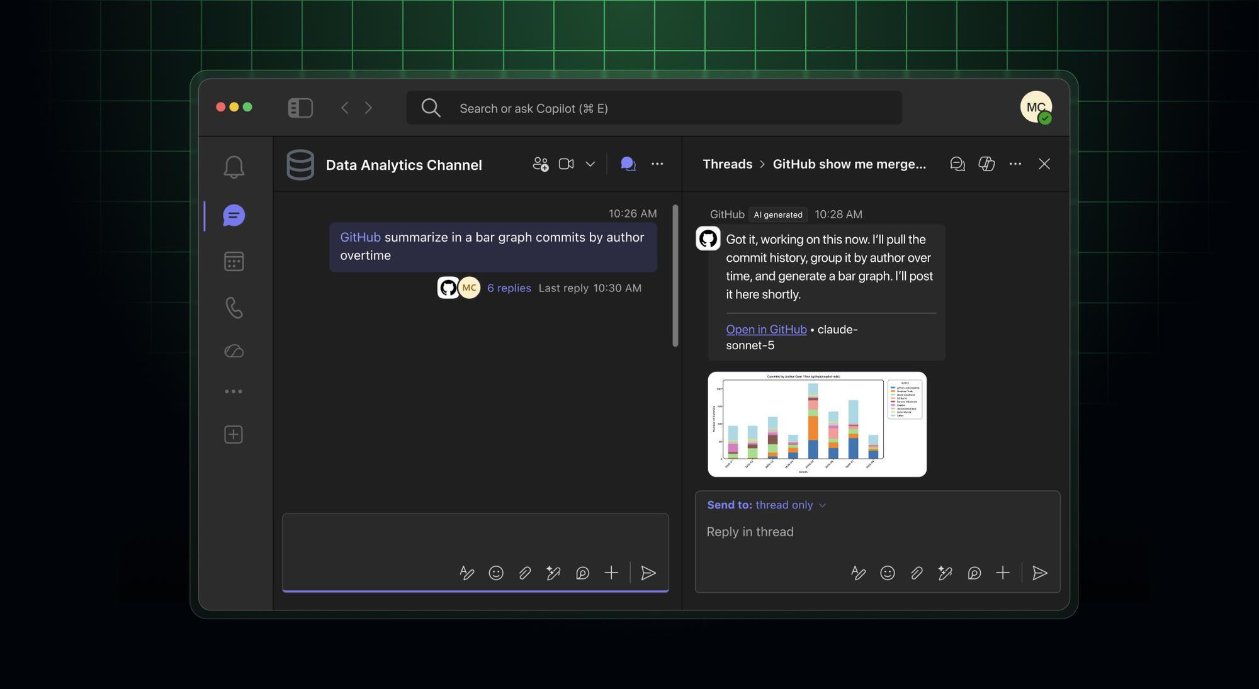Open loop component in thread reply box
The height and width of the screenshot is (689, 1259).
(974, 573)
